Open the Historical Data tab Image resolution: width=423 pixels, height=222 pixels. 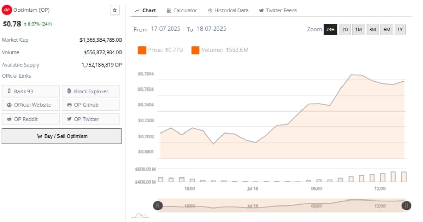point(228,11)
